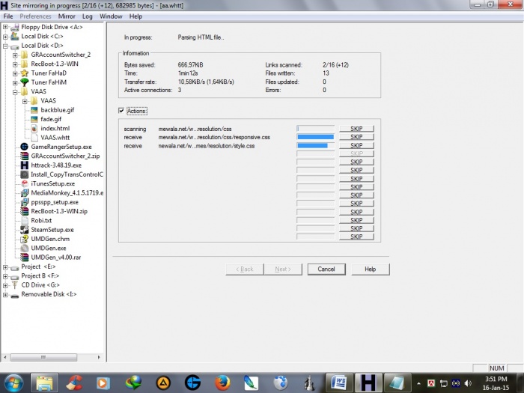The height and width of the screenshot is (393, 524).
Task: Open the Preferences menu
Action: [x=35, y=16]
